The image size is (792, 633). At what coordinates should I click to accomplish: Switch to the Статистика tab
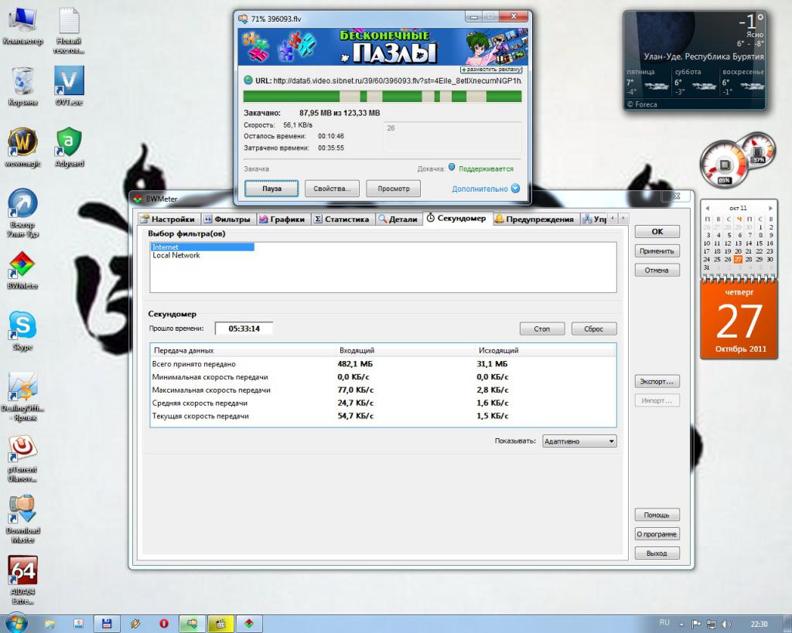341,219
